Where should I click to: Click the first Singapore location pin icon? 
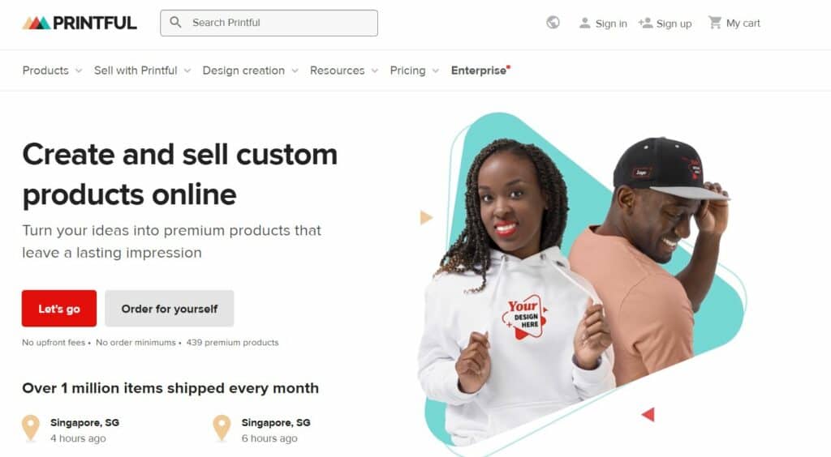31,428
